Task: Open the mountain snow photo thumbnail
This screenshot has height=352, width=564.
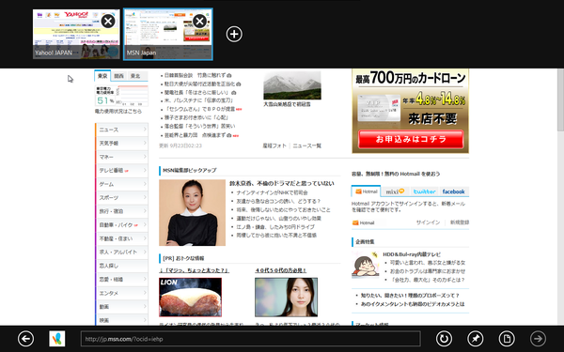Action: (292, 85)
